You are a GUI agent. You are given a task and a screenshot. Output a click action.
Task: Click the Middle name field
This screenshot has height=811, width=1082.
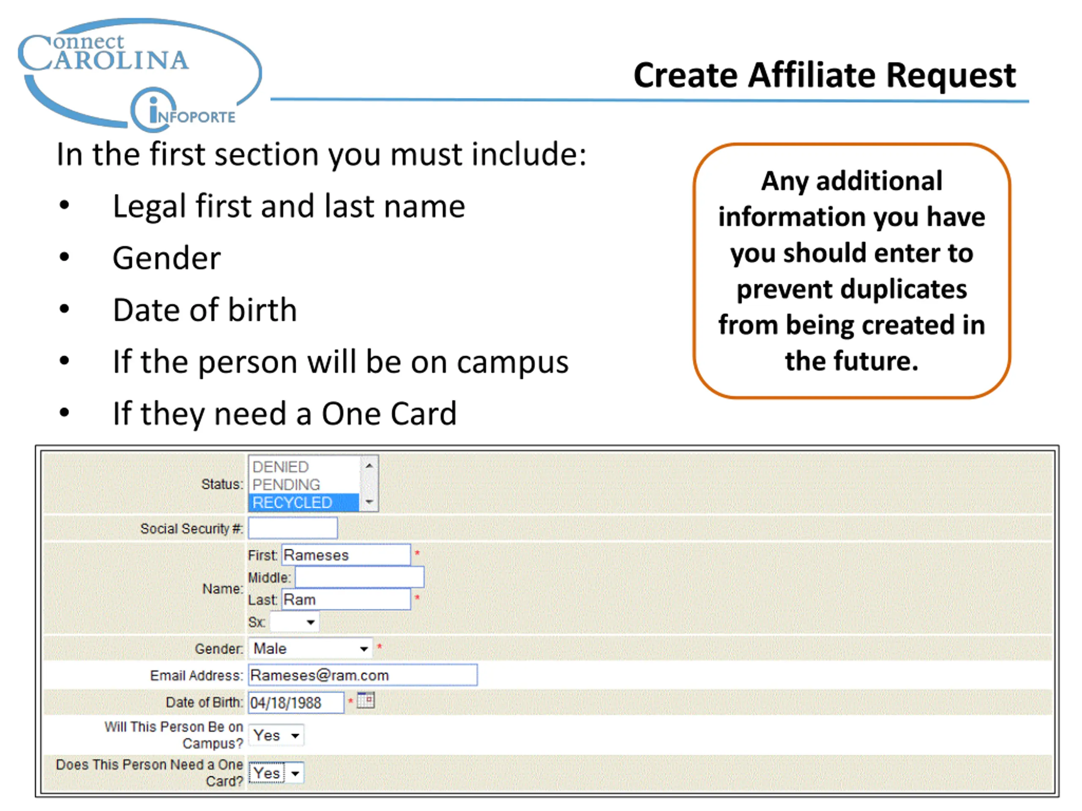(x=360, y=577)
